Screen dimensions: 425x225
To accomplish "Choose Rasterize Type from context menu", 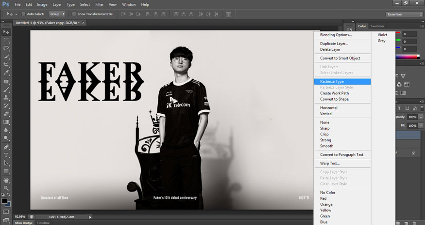I will click(x=342, y=81).
